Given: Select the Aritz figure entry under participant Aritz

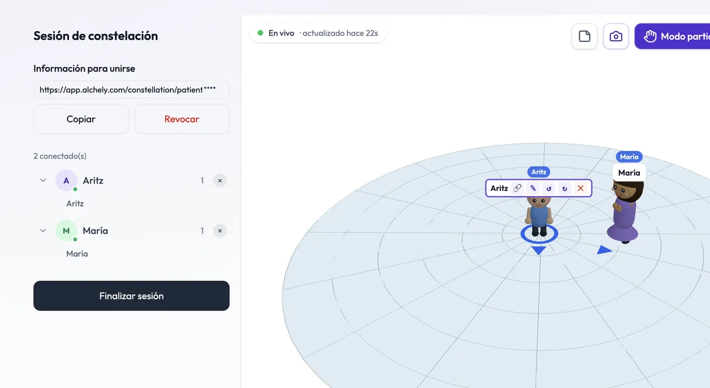Looking at the screenshot, I should pyautogui.click(x=75, y=204).
